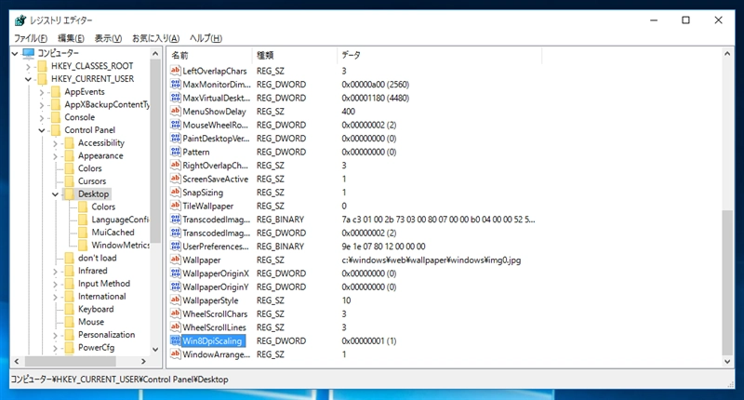This screenshot has width=744, height=400.
Task: Click the Computer root icon in tree
Action: point(29,53)
